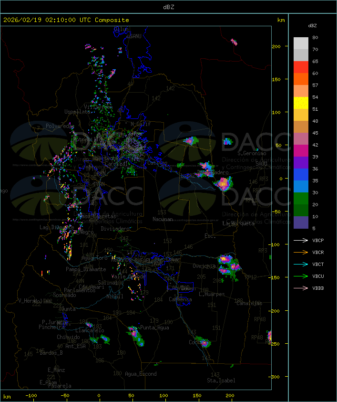Click the -300 tick on the vertical axis
This screenshot has width=337, height=402.
pos(275,377)
